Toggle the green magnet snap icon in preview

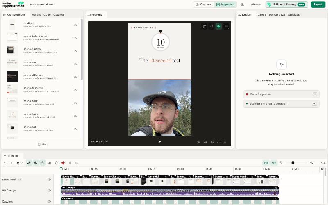point(219,26)
